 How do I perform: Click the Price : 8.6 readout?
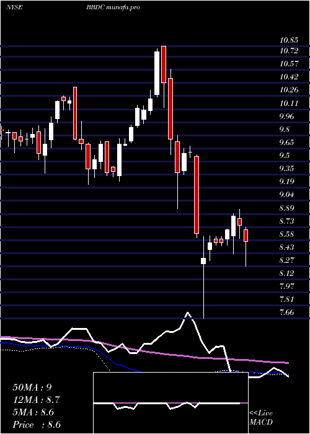pyautogui.click(x=37, y=425)
